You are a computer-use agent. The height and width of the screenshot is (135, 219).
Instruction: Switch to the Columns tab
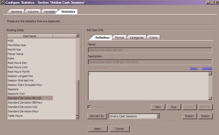(33, 12)
